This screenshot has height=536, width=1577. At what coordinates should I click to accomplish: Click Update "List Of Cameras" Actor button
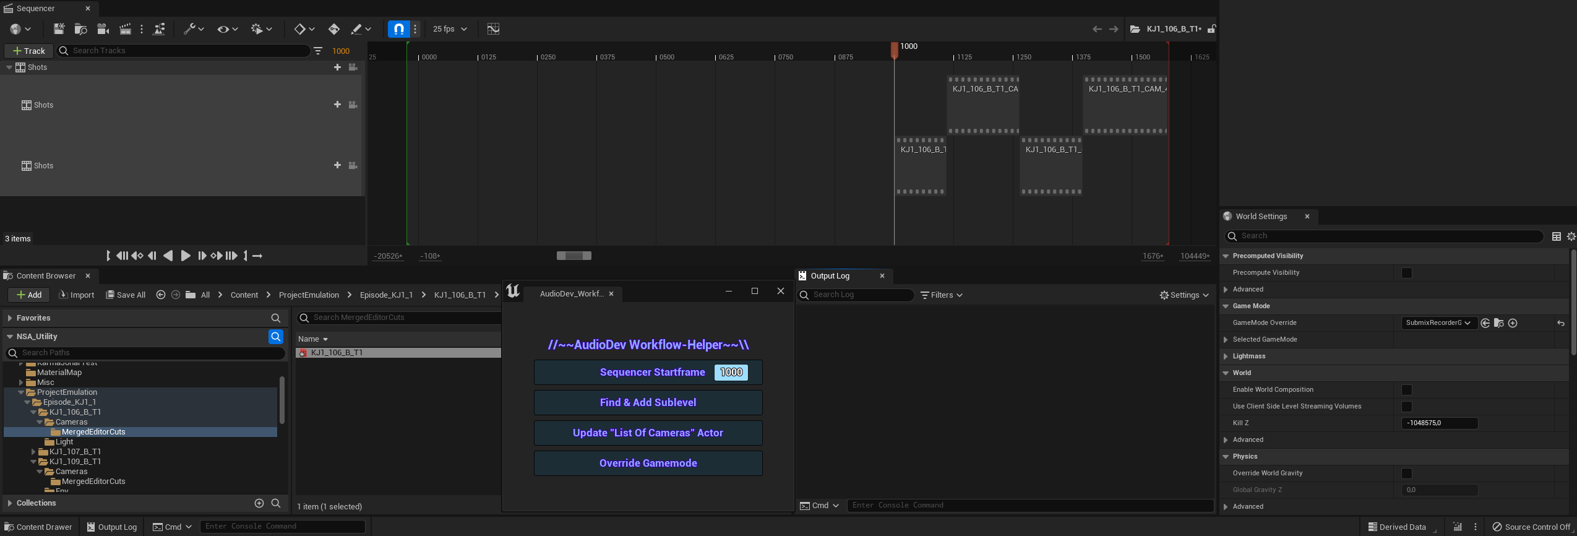pos(648,433)
